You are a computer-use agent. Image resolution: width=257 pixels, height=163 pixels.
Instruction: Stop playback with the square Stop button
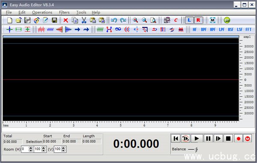point(228,139)
